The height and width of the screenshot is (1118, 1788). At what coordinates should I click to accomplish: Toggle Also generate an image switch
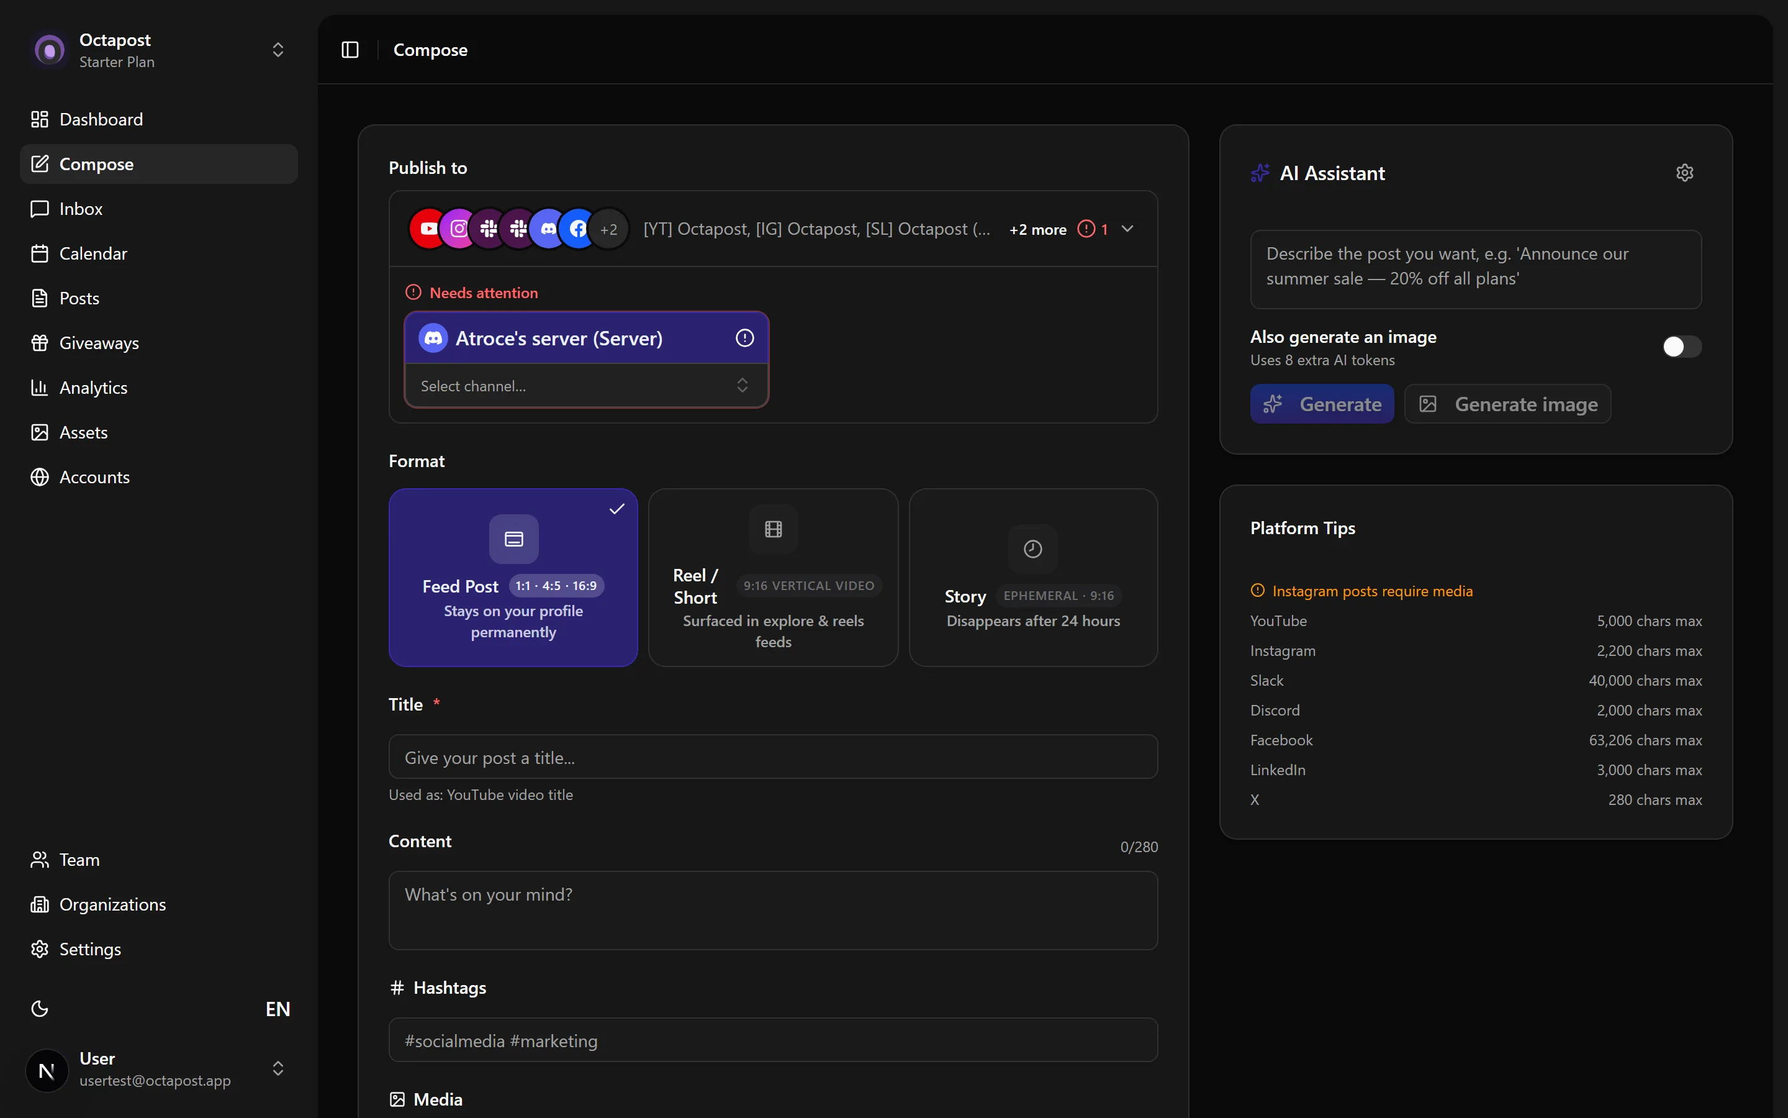1682,347
